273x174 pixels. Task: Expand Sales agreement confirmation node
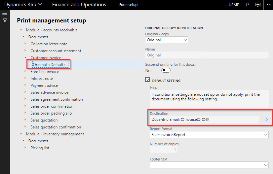point(25,99)
